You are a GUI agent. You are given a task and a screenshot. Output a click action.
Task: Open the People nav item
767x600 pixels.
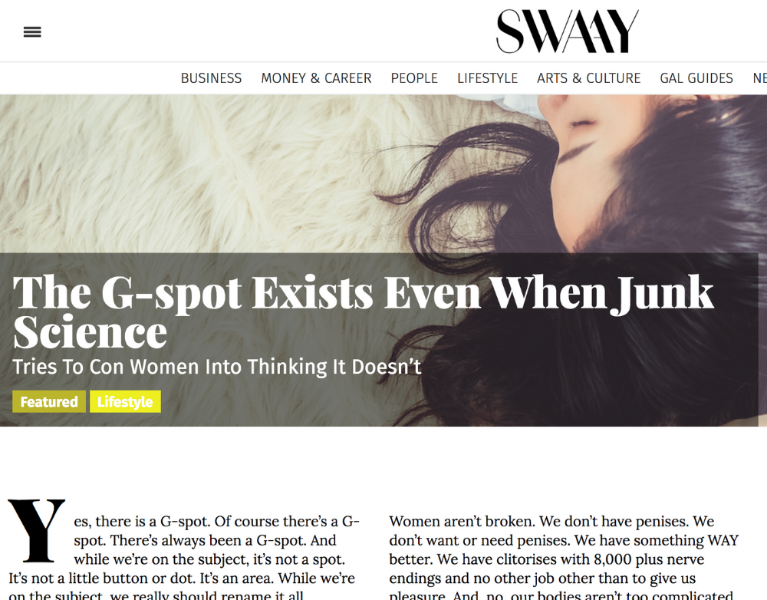[x=414, y=78]
